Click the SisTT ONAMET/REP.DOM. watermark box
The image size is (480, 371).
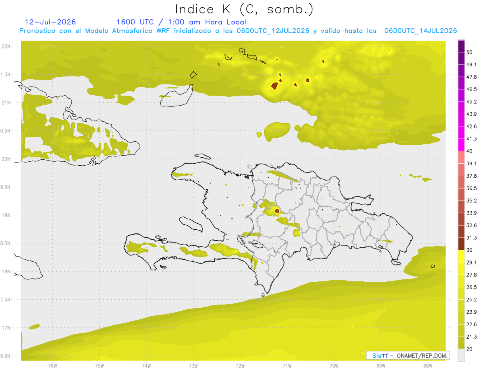point(408,355)
